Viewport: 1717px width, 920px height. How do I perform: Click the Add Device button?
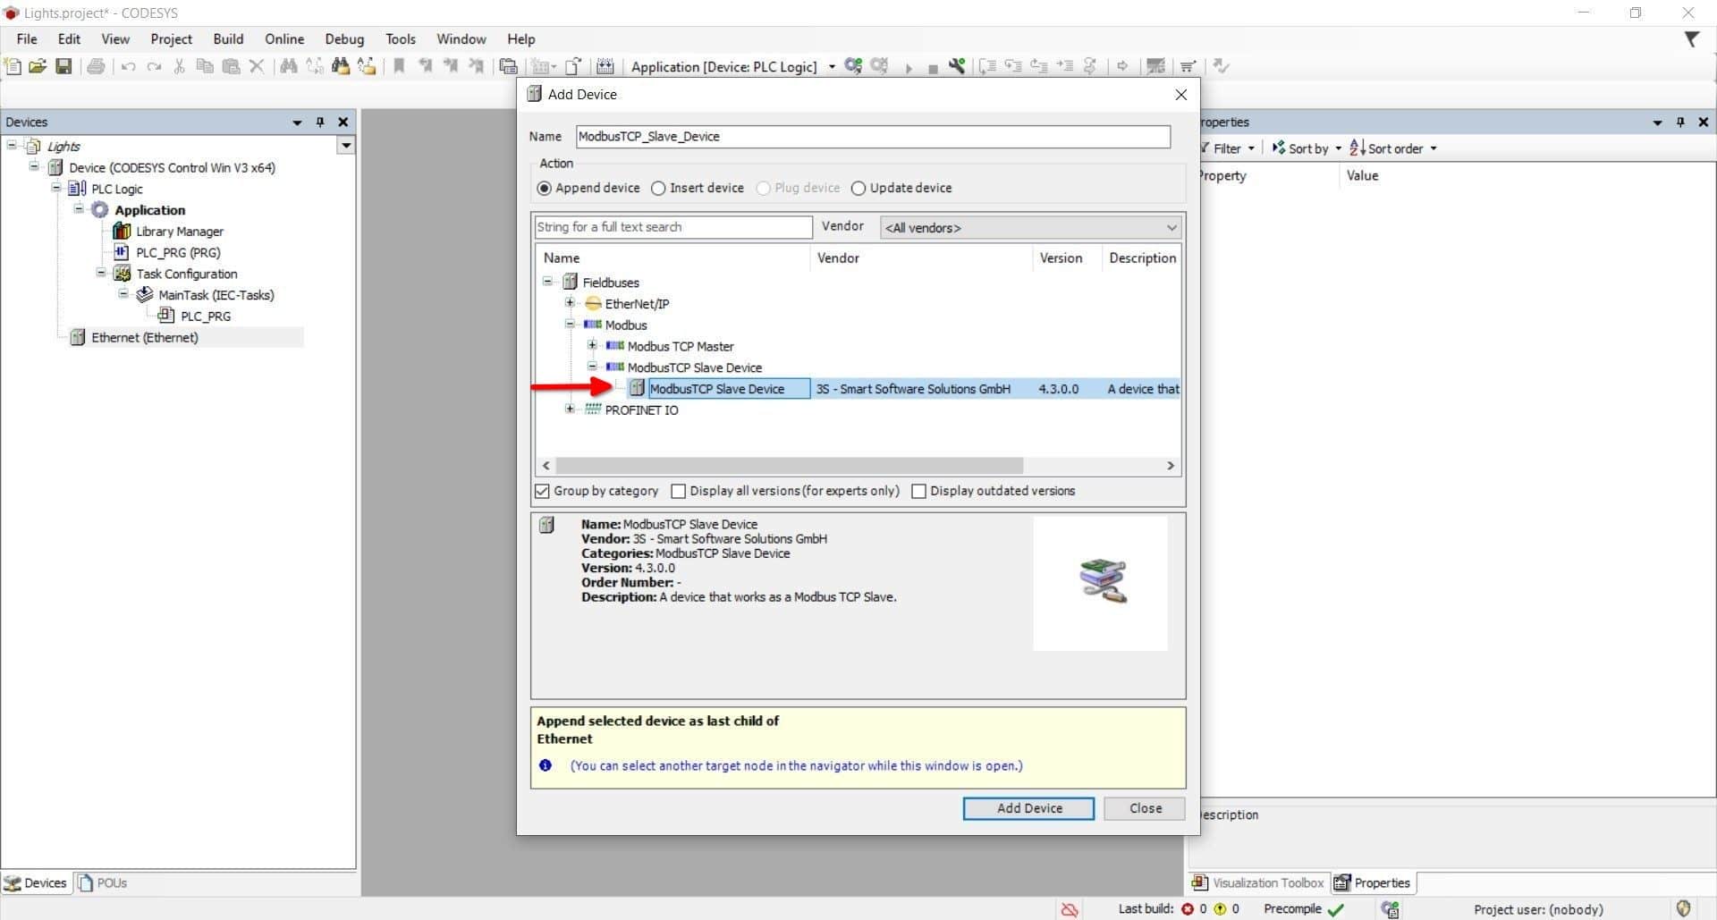(x=1028, y=808)
